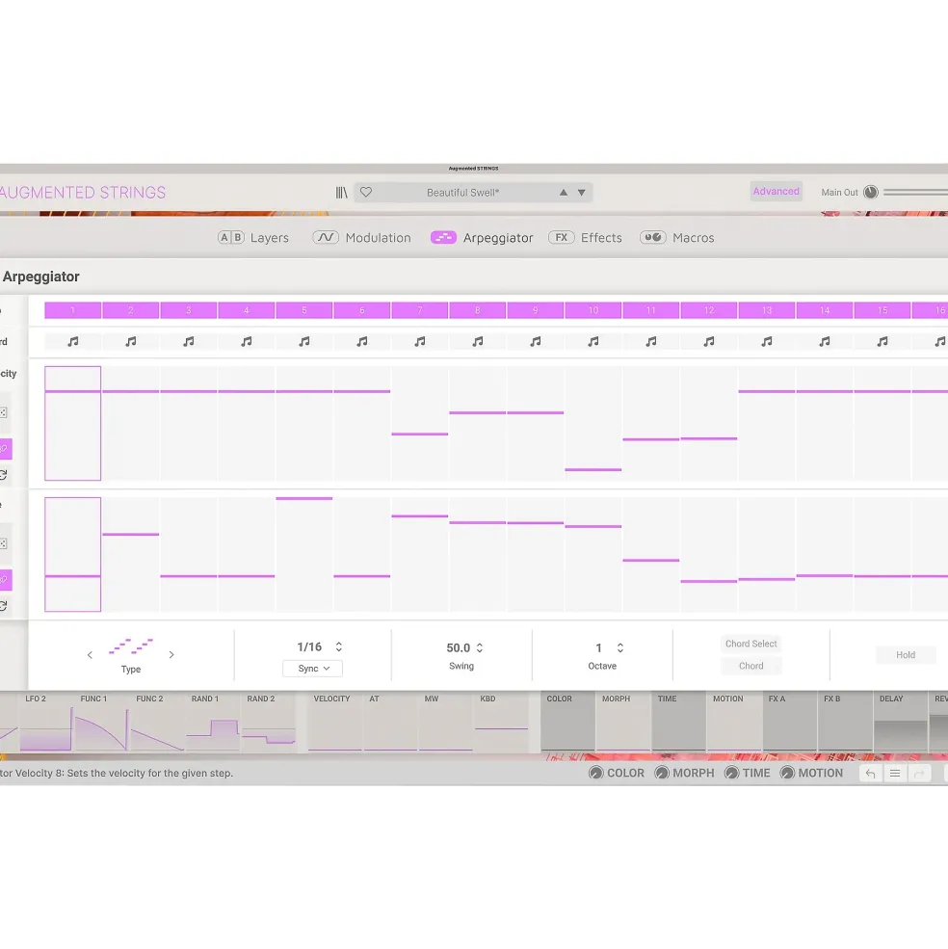Select the DELAY modulation destination slot

(x=900, y=721)
